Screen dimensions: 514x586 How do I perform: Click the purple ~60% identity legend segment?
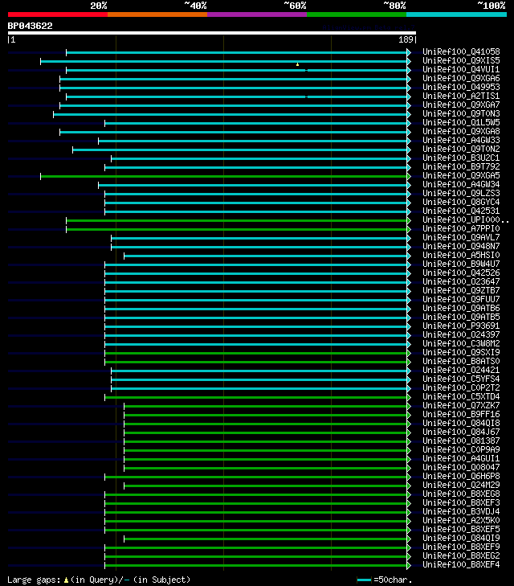257,14
